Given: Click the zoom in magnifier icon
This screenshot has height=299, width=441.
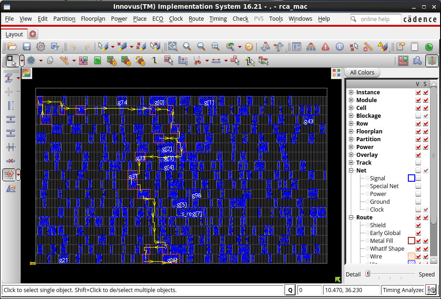Looking at the screenshot, I should point(187,46).
